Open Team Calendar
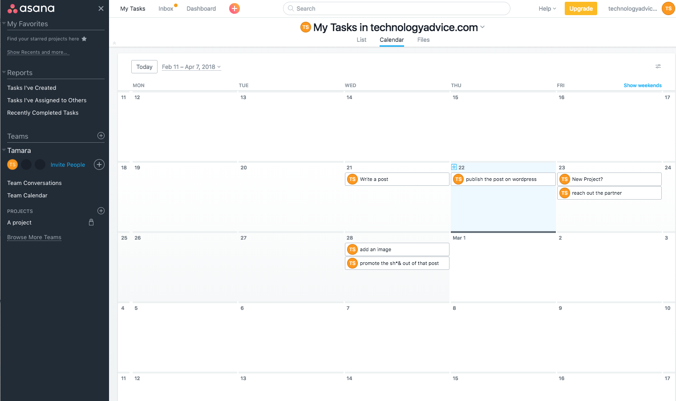 click(x=27, y=195)
